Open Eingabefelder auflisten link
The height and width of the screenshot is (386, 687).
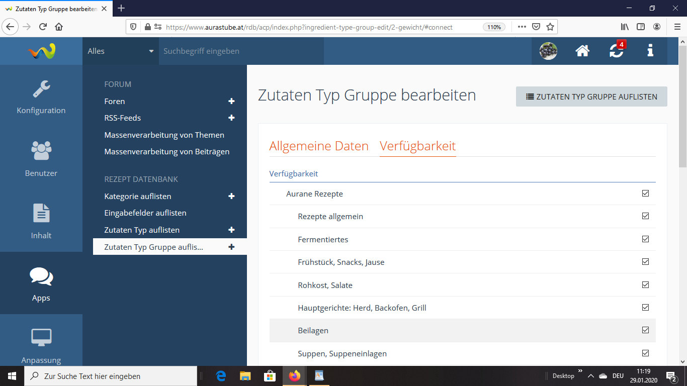click(145, 213)
